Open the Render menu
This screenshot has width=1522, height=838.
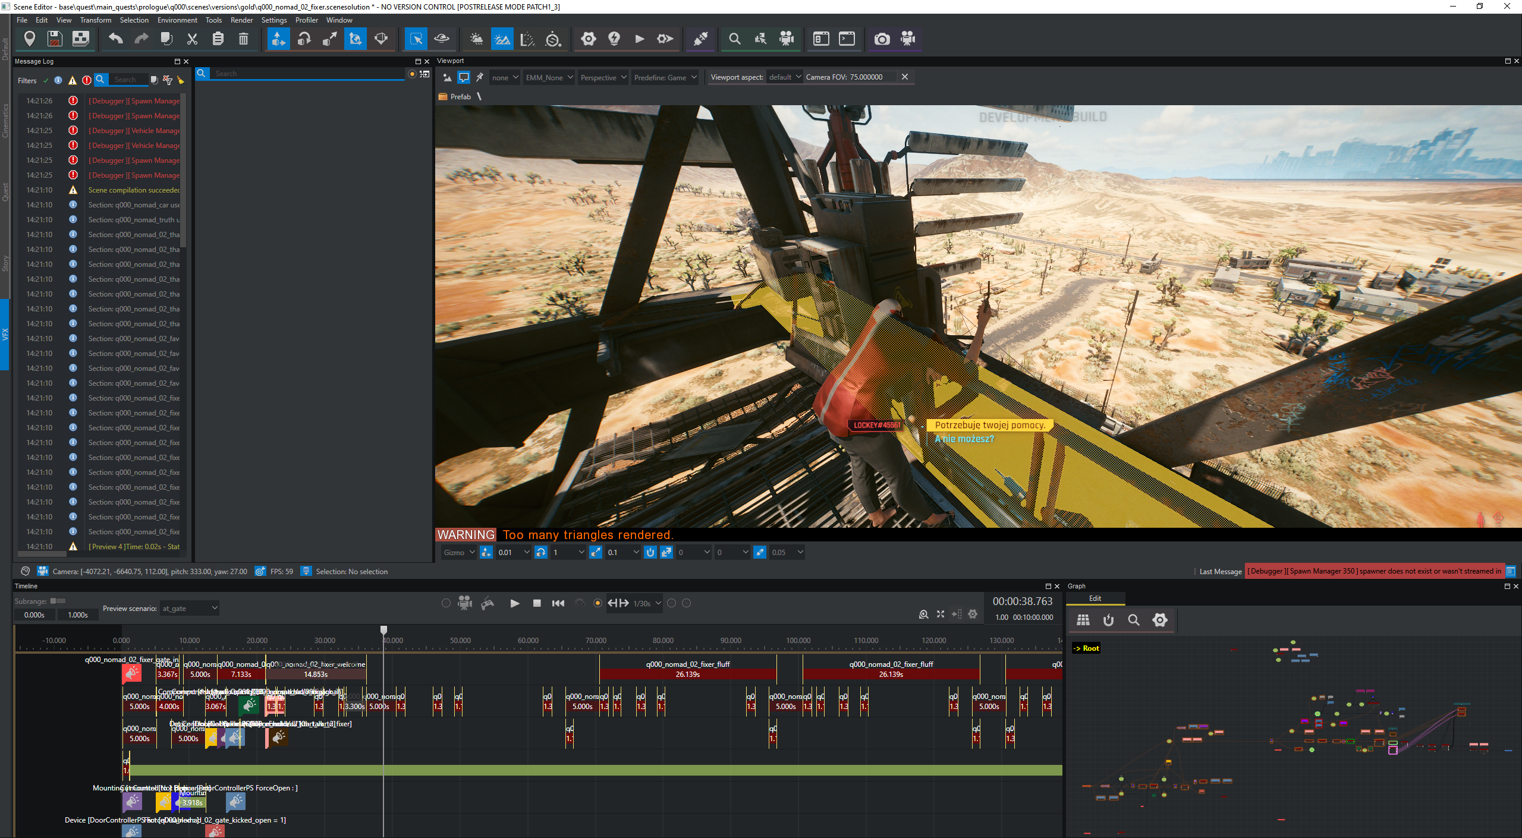[x=241, y=20]
